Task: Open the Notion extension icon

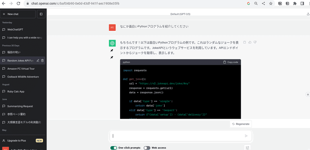Action: 280,3
